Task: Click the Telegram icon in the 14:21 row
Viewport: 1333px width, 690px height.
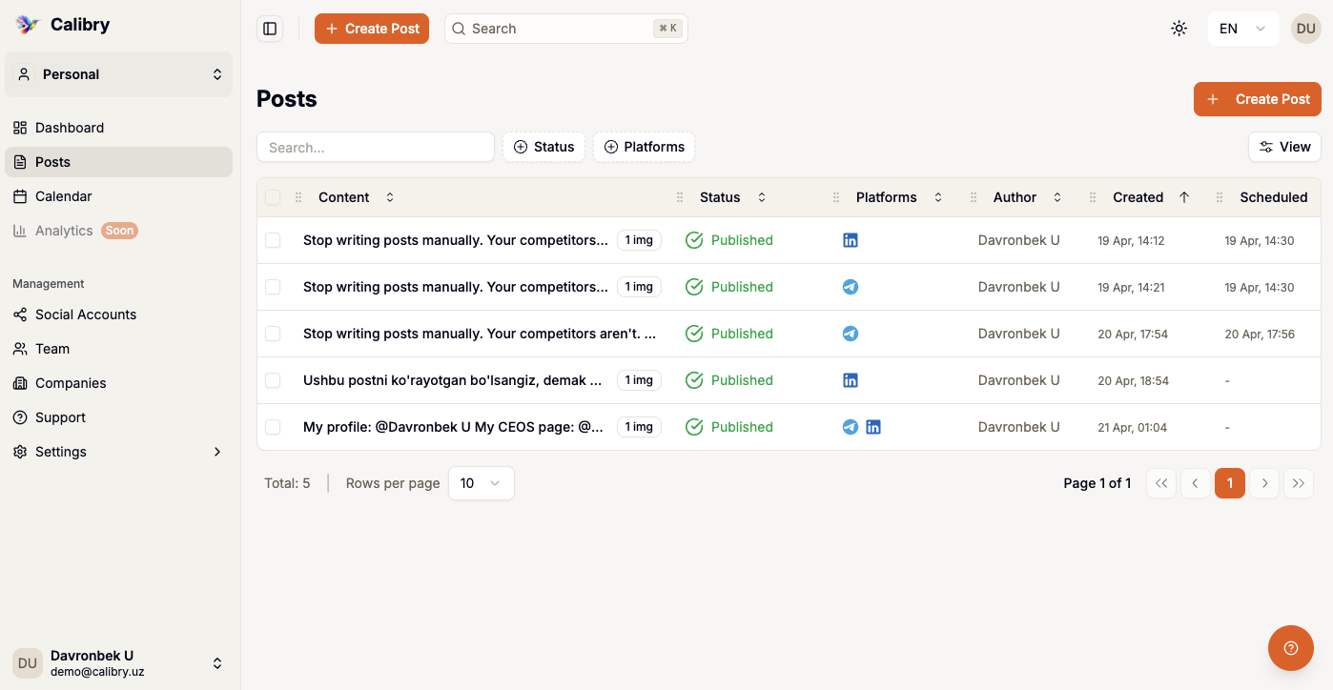Action: point(851,287)
